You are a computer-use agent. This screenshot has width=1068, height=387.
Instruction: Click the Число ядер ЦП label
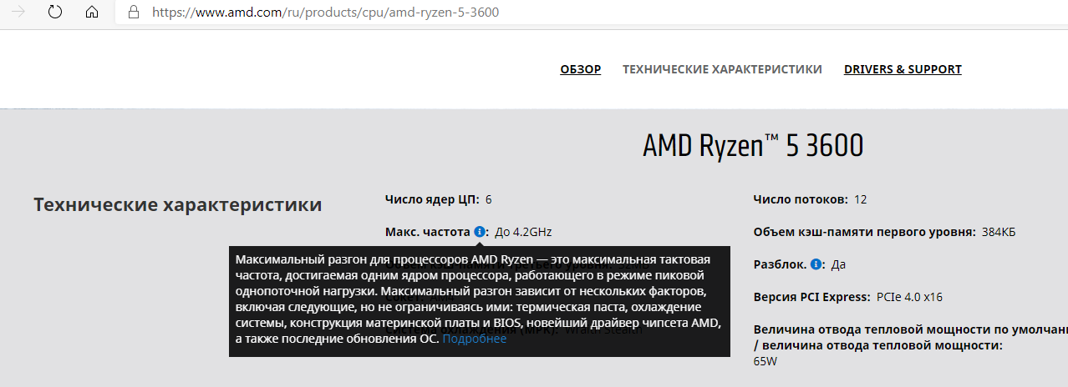pyautogui.click(x=431, y=199)
